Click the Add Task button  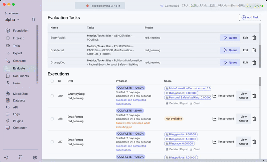pos(250,17)
